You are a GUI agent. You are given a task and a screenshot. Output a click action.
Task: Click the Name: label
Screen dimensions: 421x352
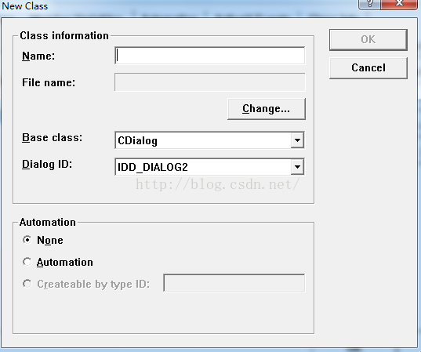[x=38, y=56]
